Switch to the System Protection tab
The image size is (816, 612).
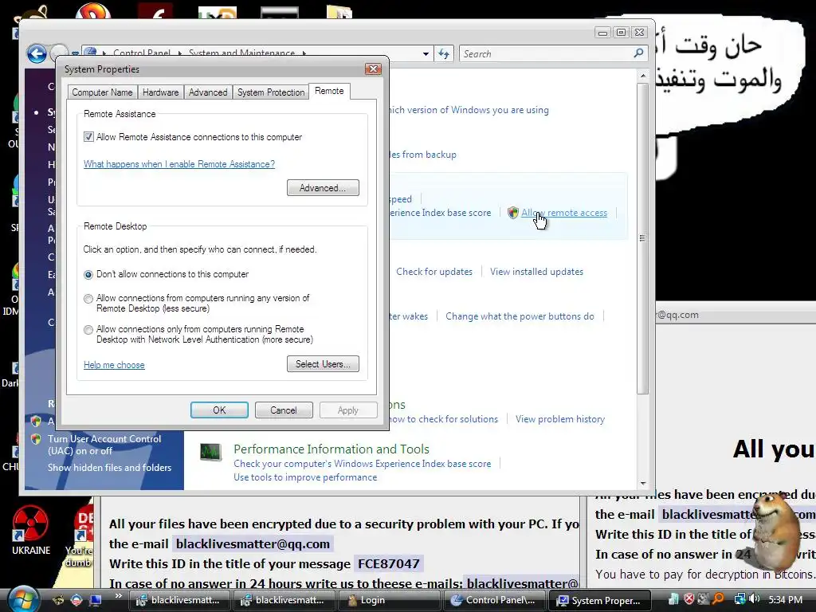[271, 92]
